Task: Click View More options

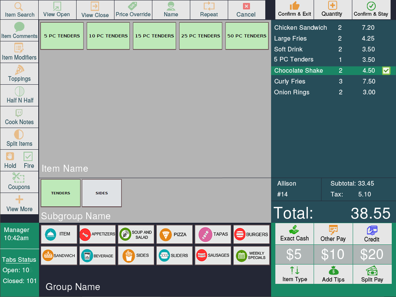Action: [x=19, y=203]
